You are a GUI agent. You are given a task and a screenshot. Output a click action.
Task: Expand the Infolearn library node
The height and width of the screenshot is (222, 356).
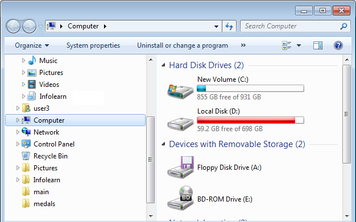(x=23, y=96)
